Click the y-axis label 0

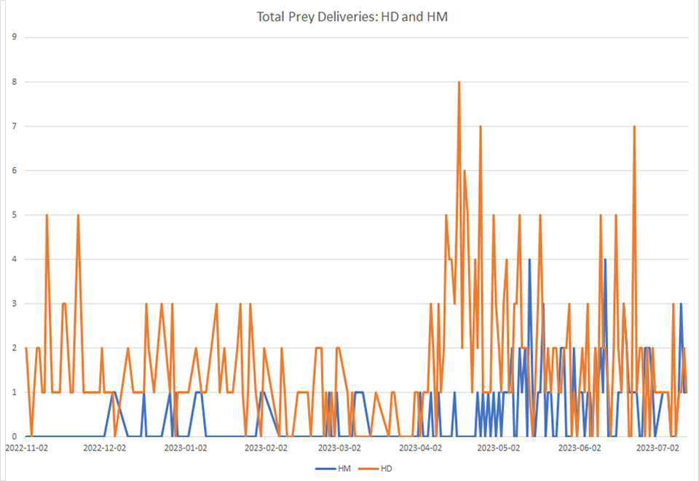click(x=15, y=437)
